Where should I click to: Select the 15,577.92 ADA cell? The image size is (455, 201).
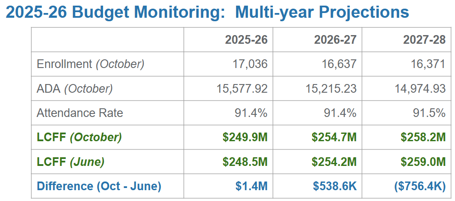[x=242, y=89]
